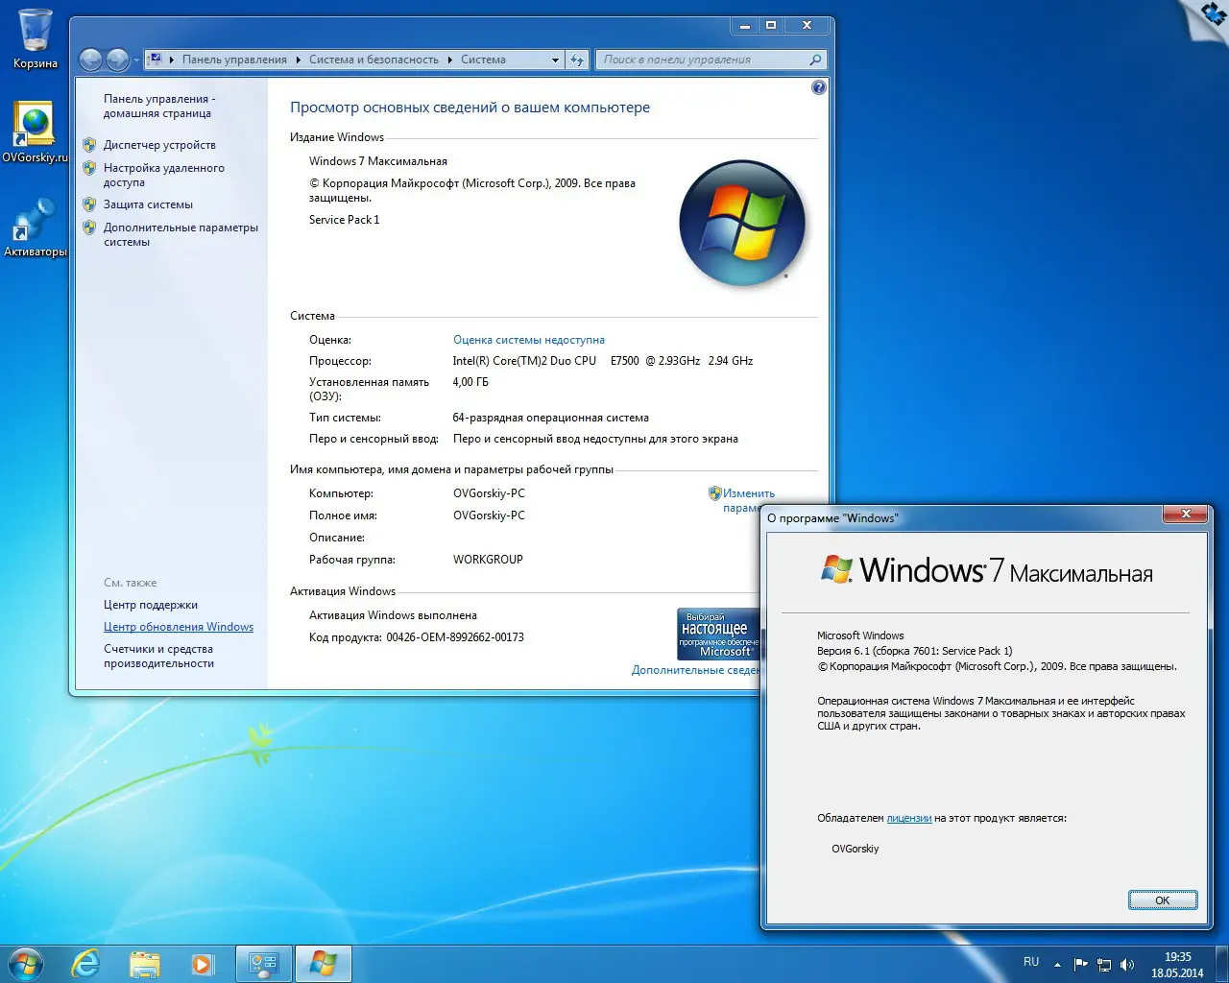The image size is (1229, 983).
Task: Click the network icon in the system tray
Action: pos(1105,965)
